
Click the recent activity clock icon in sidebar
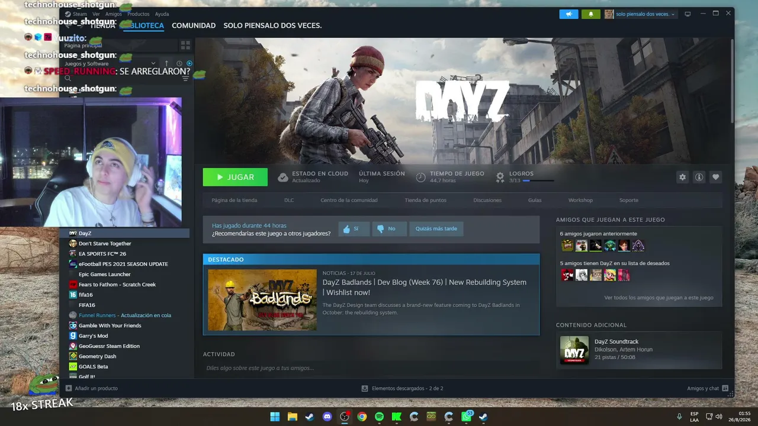point(179,63)
